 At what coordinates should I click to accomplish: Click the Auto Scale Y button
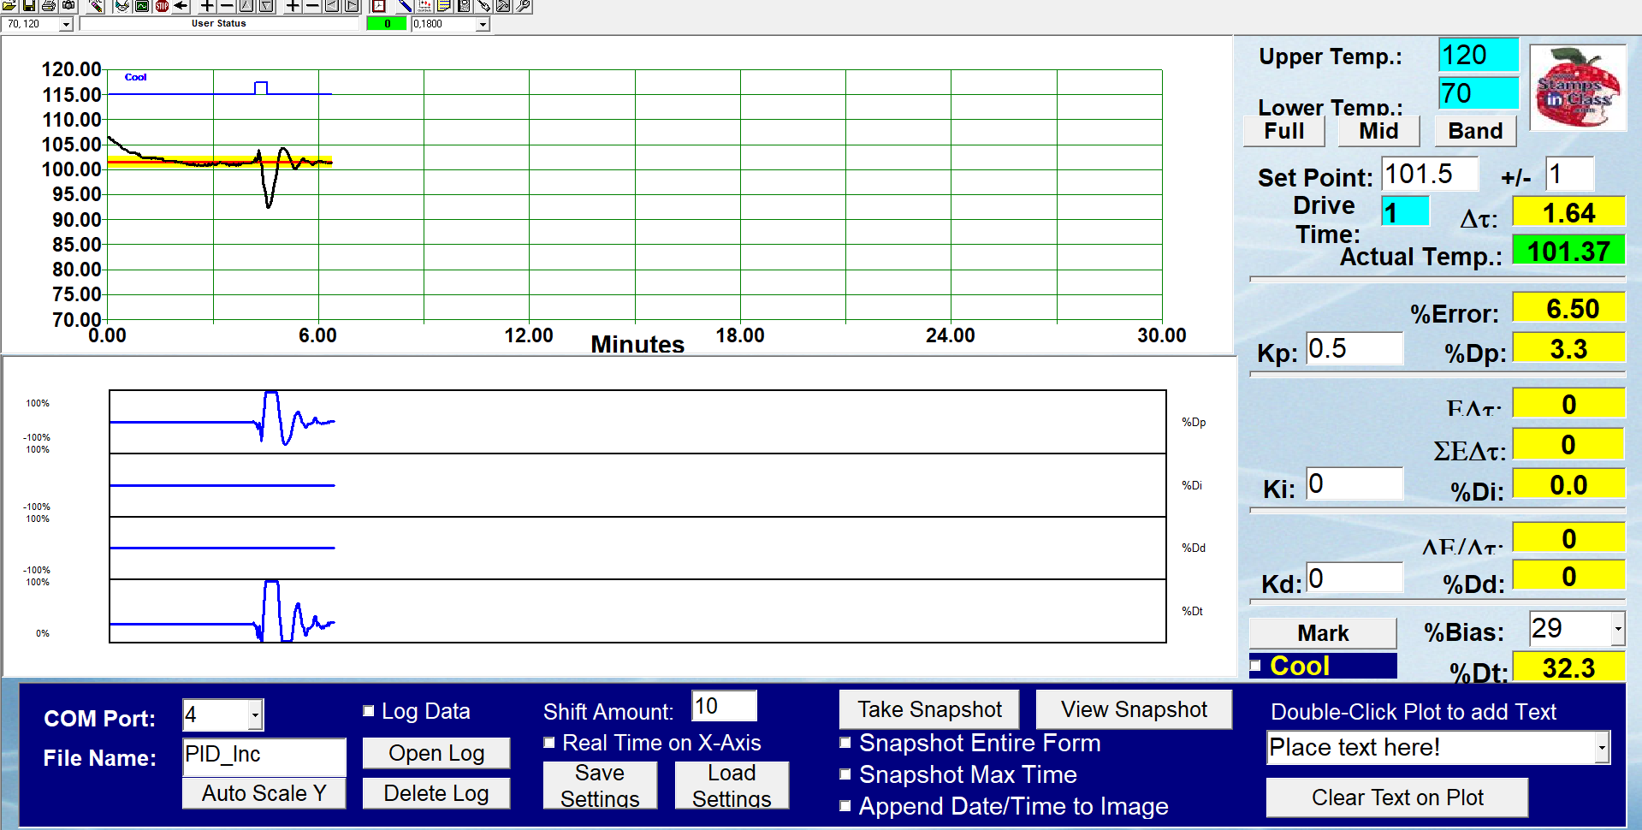264,793
